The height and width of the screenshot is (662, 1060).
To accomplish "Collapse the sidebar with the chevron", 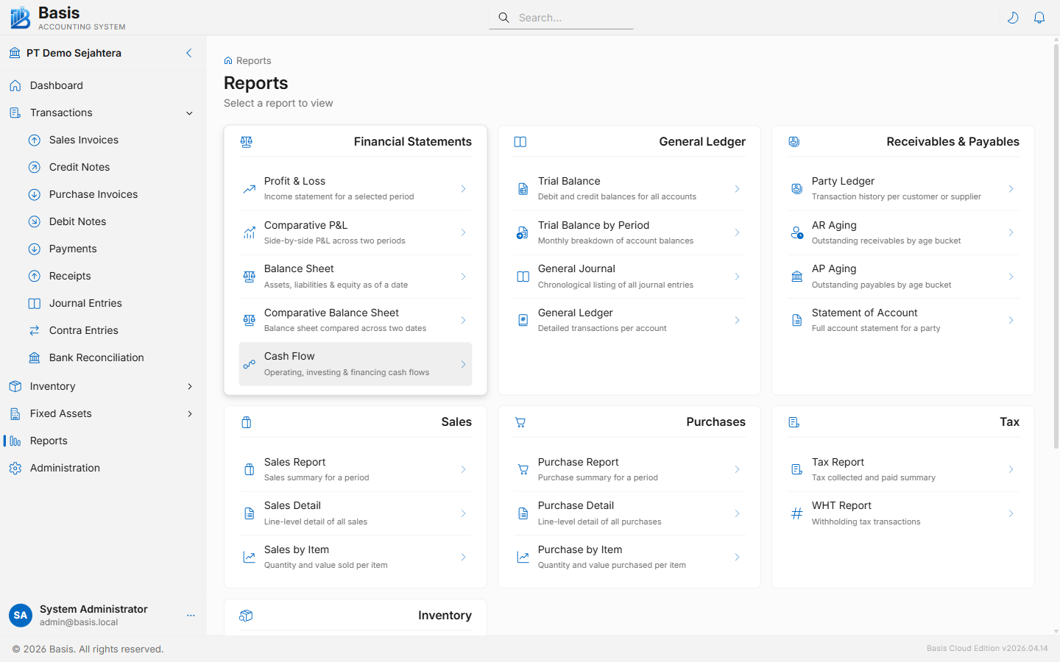I will click(x=188, y=53).
